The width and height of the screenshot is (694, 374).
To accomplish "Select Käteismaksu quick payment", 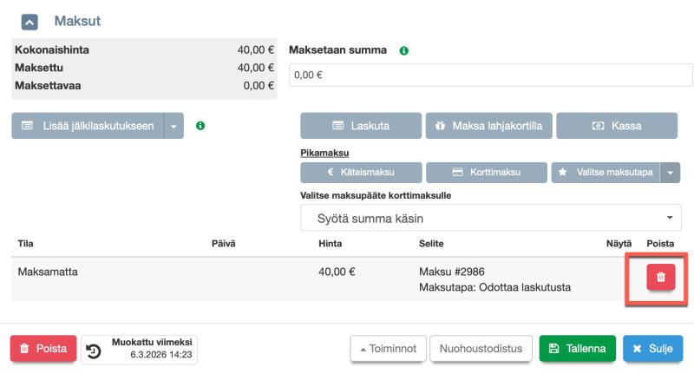I will pyautogui.click(x=361, y=173).
